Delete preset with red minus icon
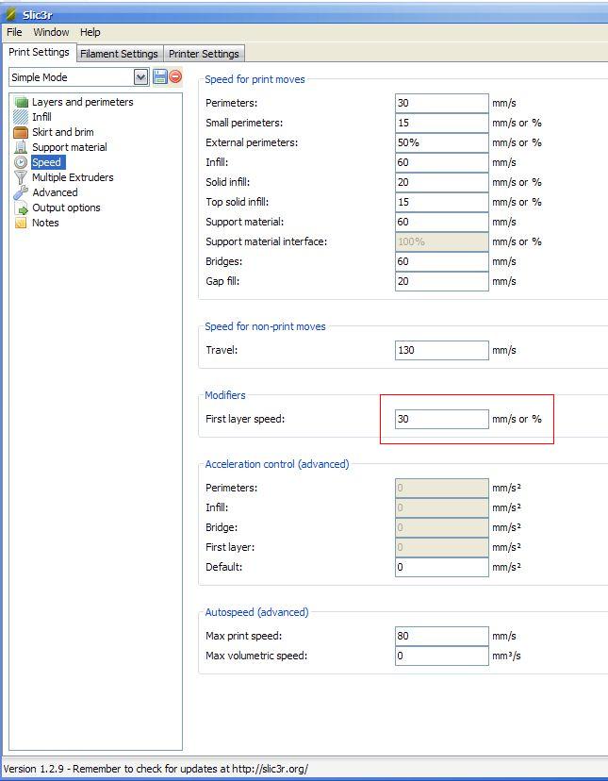This screenshot has height=781, width=608. (x=175, y=76)
